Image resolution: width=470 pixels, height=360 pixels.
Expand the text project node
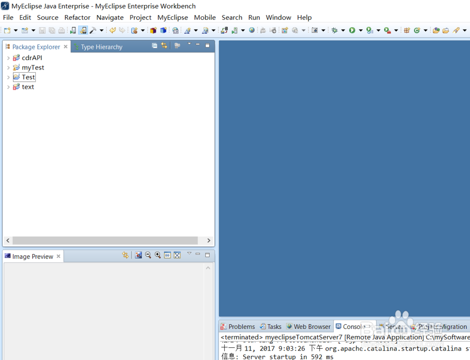coord(8,87)
